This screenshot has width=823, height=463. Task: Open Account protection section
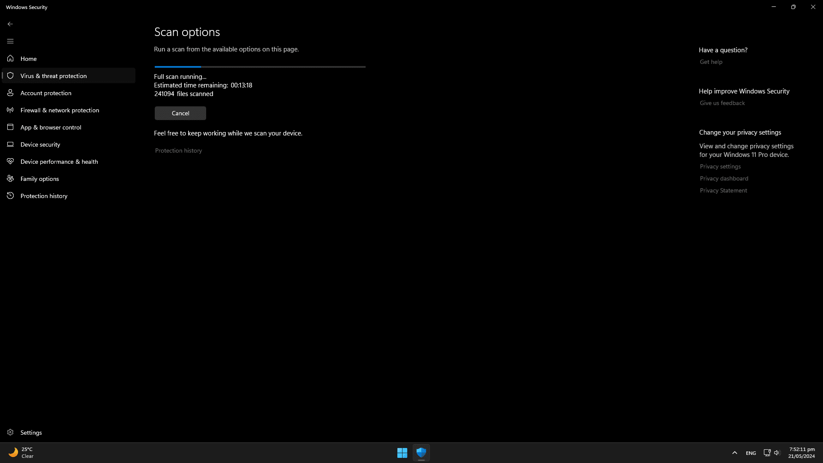[x=69, y=93]
